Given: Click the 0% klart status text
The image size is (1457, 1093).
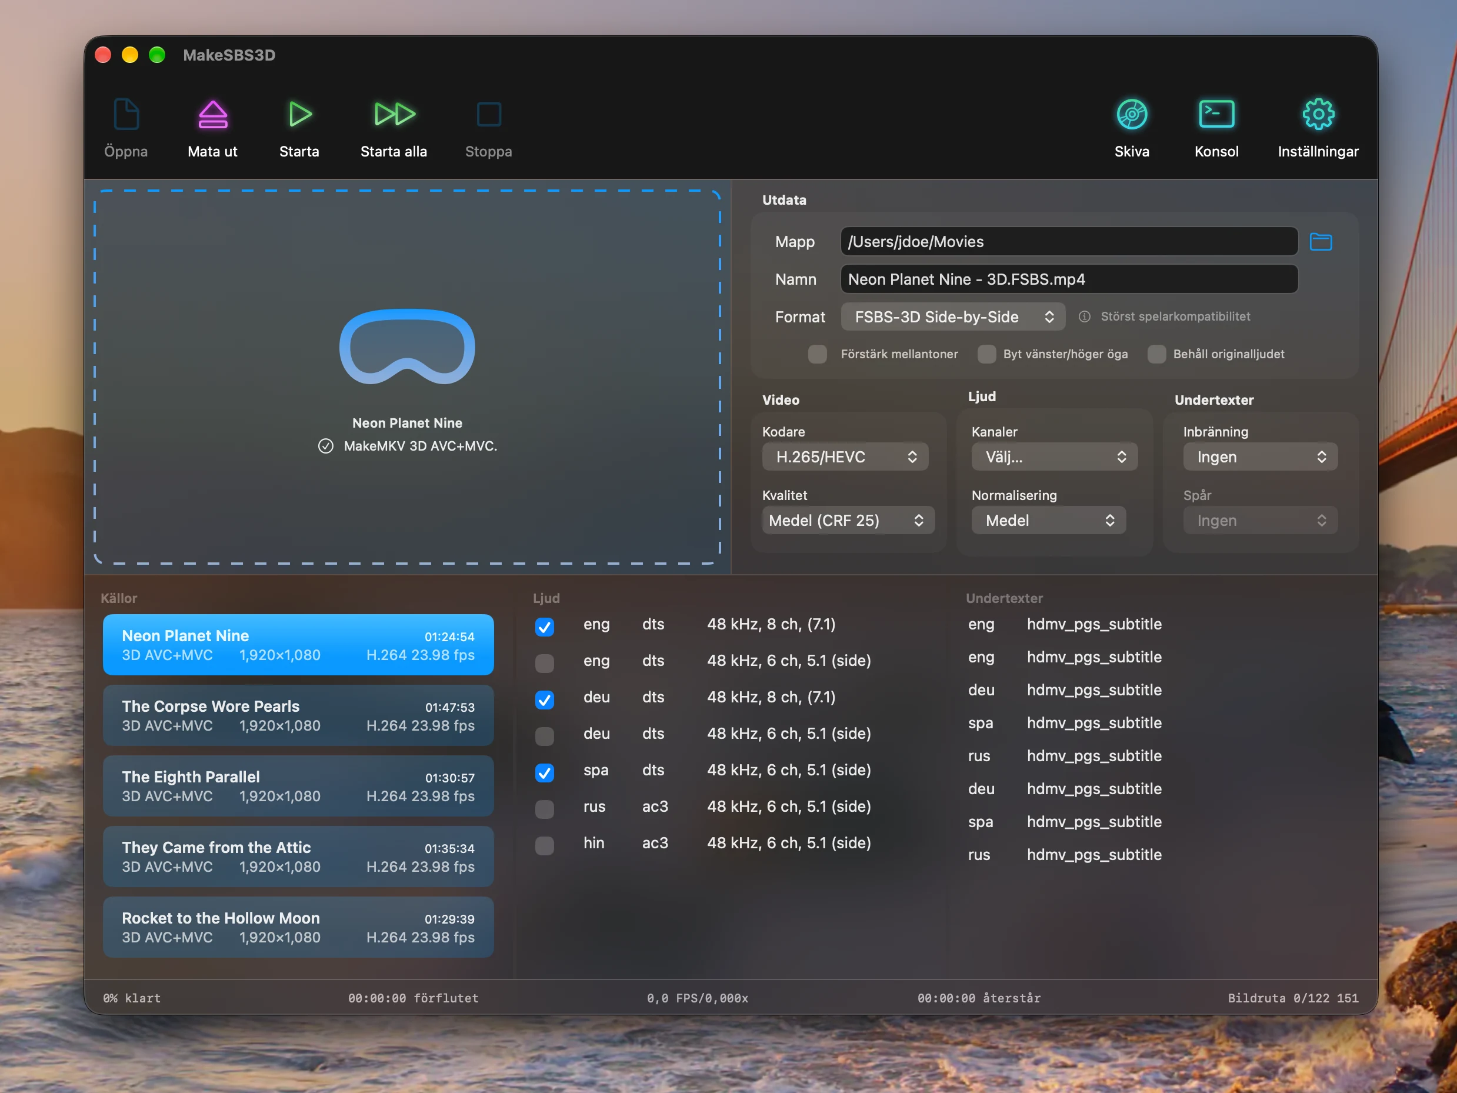Looking at the screenshot, I should (132, 998).
